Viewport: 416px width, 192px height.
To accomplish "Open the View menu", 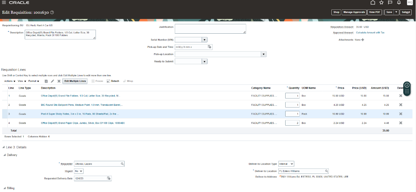I will [x=22, y=81].
